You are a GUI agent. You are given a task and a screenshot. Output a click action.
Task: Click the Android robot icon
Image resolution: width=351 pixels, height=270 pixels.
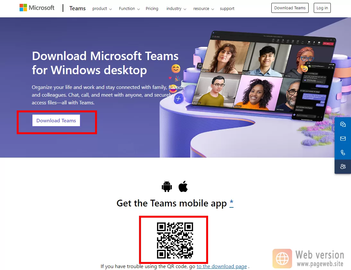point(167,187)
